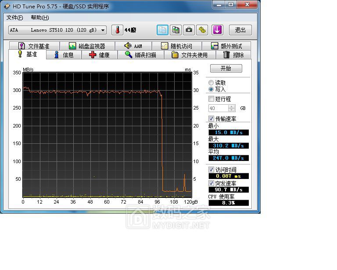
Task: Uncheck the 访问时间 checkbox
Action: [212, 170]
